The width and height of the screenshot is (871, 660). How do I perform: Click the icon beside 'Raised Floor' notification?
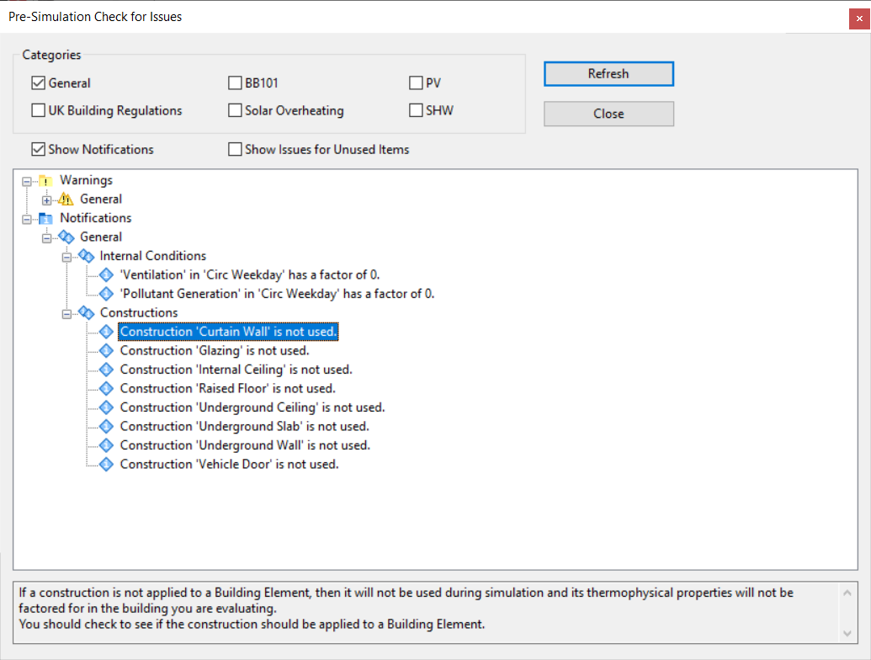tap(106, 388)
